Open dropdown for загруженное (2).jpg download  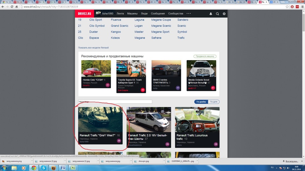click(x=65, y=161)
